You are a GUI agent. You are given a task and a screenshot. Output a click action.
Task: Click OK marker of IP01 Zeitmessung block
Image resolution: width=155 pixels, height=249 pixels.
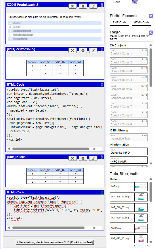(x=102, y=49)
